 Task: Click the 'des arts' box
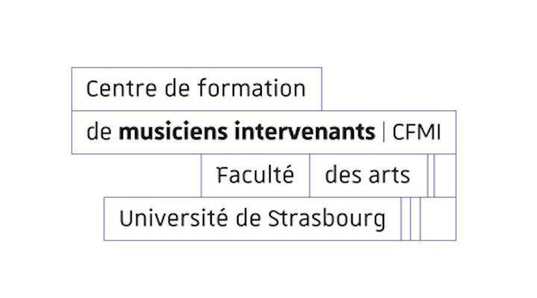click(x=368, y=176)
